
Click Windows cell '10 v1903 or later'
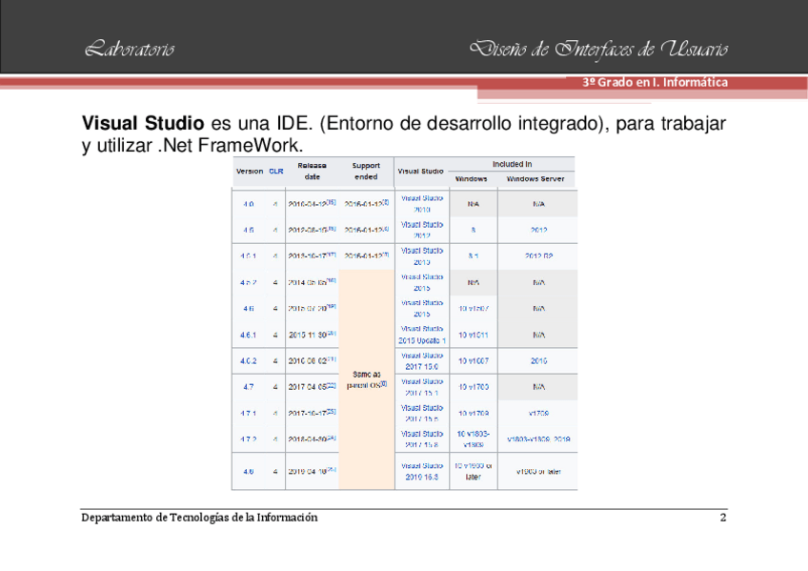tap(473, 472)
